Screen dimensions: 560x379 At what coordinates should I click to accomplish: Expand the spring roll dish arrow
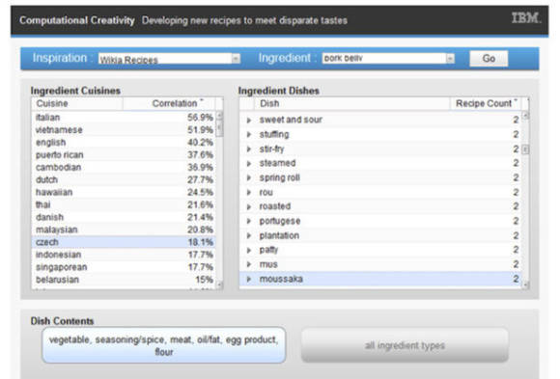249,178
